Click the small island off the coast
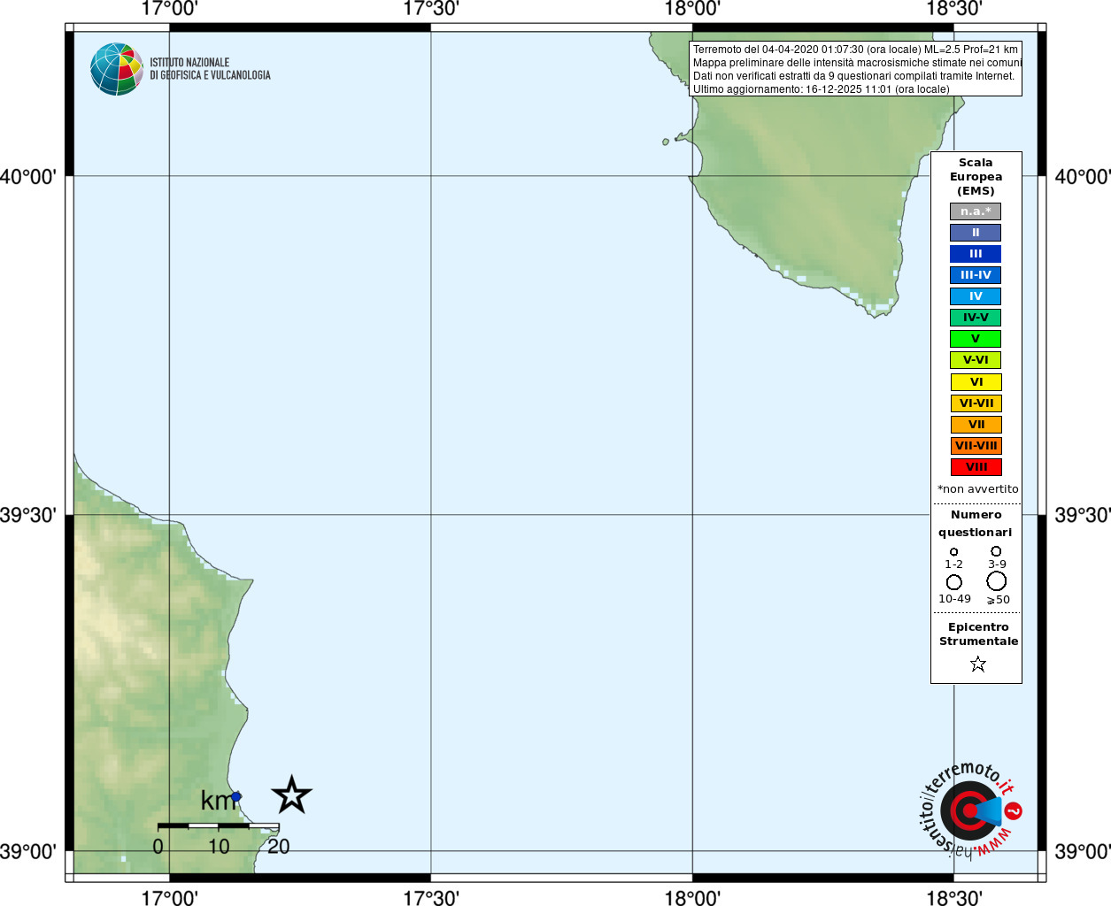 (x=666, y=142)
